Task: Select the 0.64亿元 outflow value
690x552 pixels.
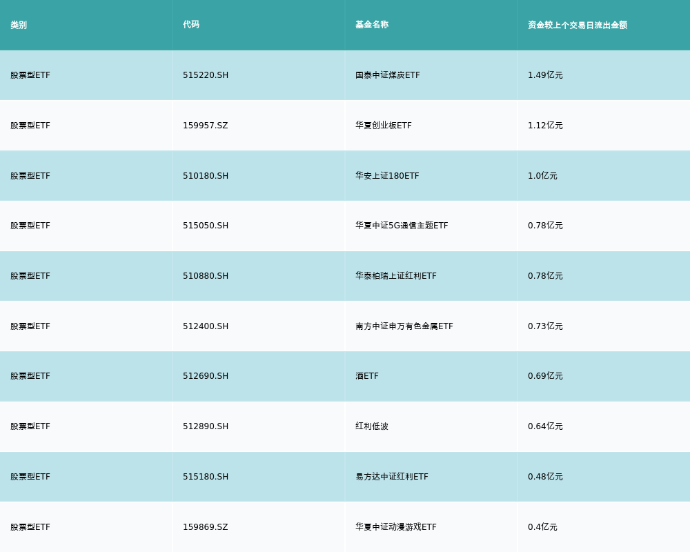Action: point(545,426)
